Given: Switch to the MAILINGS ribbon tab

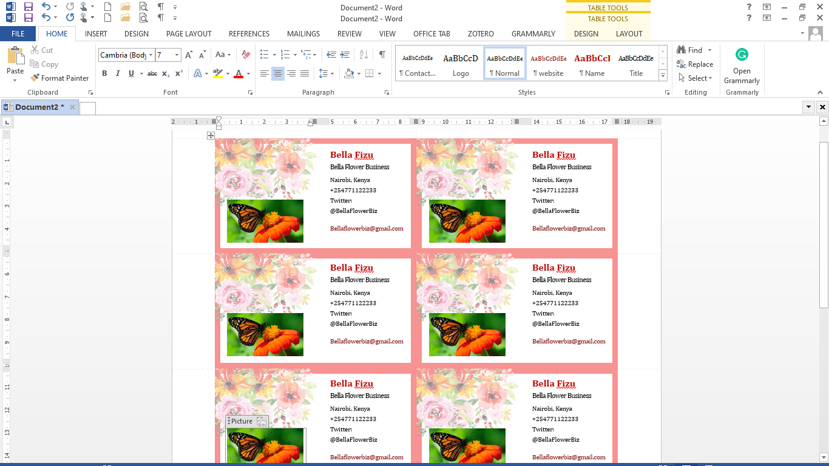Looking at the screenshot, I should click(x=303, y=33).
